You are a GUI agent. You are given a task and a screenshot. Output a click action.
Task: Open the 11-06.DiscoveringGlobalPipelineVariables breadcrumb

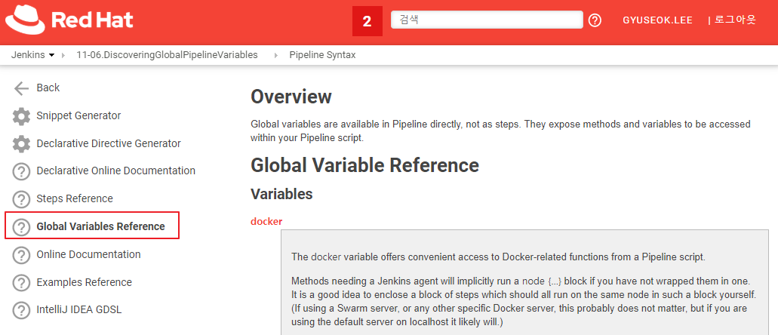pyautogui.click(x=167, y=55)
